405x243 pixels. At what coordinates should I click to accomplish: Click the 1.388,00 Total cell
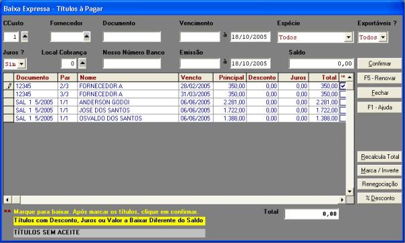324,118
